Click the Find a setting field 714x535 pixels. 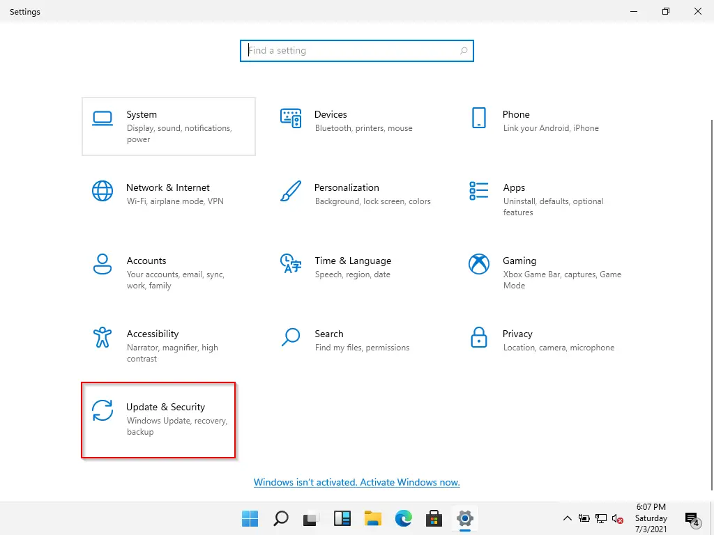click(356, 50)
